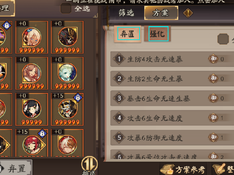Switch to the 方案 tab
This screenshot has width=234, height=175.
click(x=161, y=13)
